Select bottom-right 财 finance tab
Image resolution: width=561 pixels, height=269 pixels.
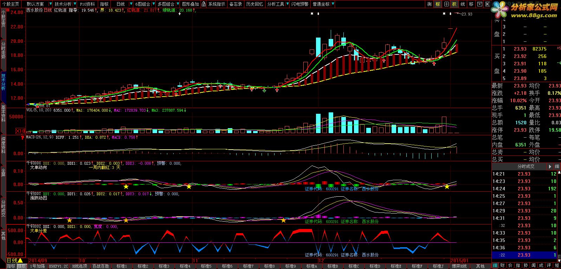(x=503, y=266)
